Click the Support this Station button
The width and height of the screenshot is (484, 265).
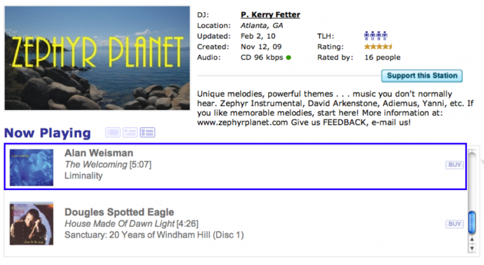click(422, 76)
